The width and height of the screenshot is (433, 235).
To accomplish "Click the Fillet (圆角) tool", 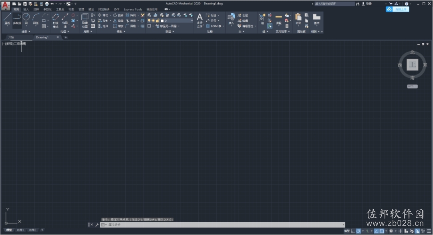I will coord(131,26).
